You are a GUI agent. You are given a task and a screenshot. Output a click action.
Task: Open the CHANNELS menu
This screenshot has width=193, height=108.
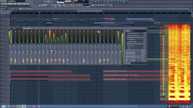click(10, 4)
